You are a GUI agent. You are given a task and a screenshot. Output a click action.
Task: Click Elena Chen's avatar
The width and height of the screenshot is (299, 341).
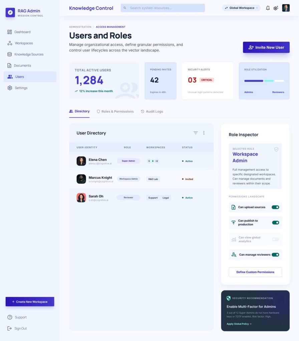click(81, 161)
